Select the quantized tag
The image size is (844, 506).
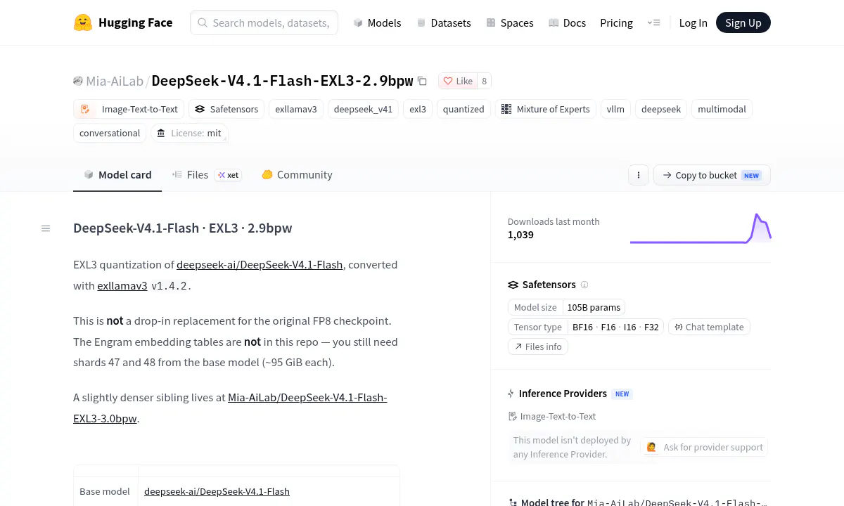click(x=463, y=109)
